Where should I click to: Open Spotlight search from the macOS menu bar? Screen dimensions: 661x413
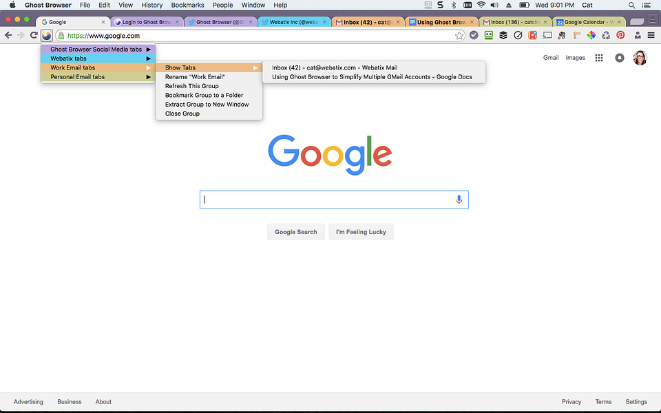(631, 5)
